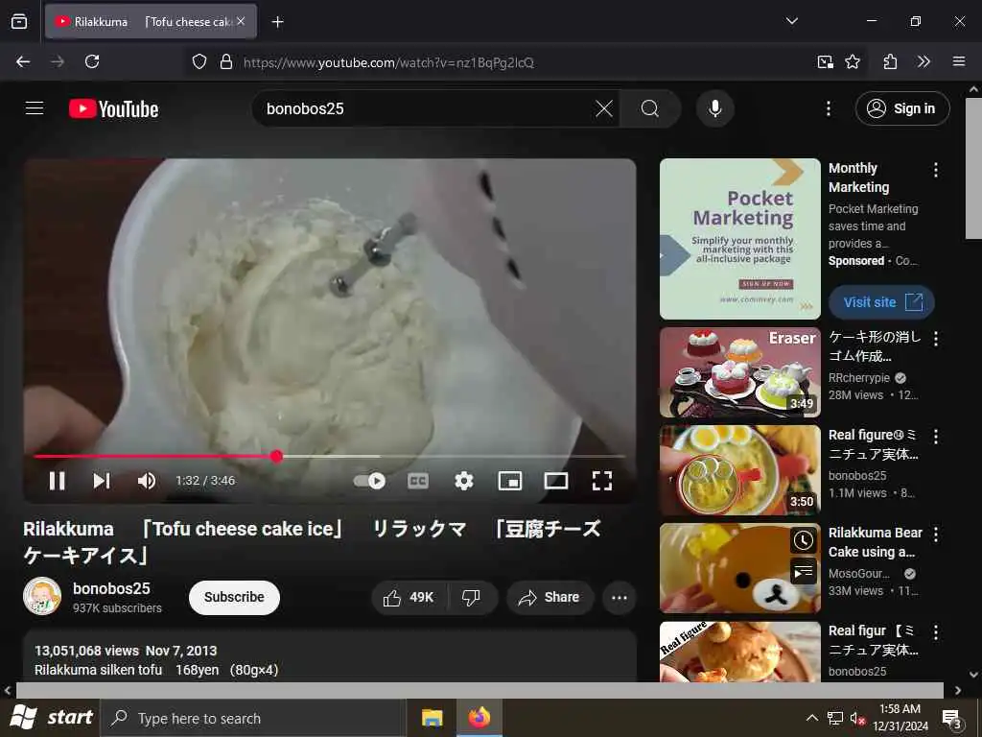982x737 pixels.
Task: Click the Sign in button
Action: [x=901, y=108]
